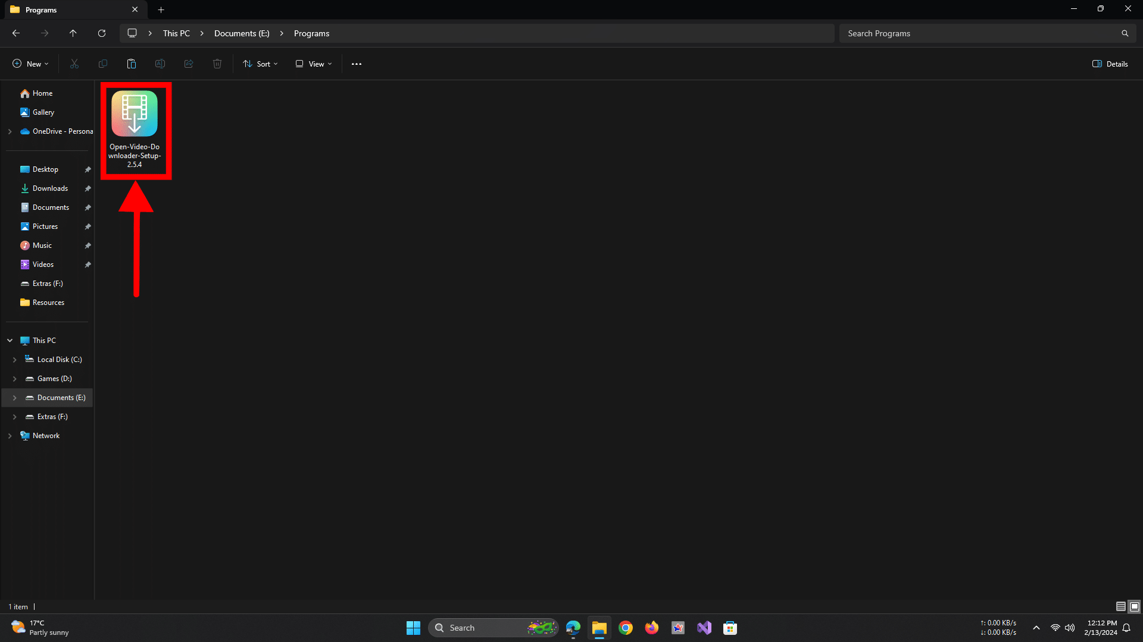Expand Local Disk (C:) tree node
Viewport: 1143px width, 642px height.
[x=15, y=360]
